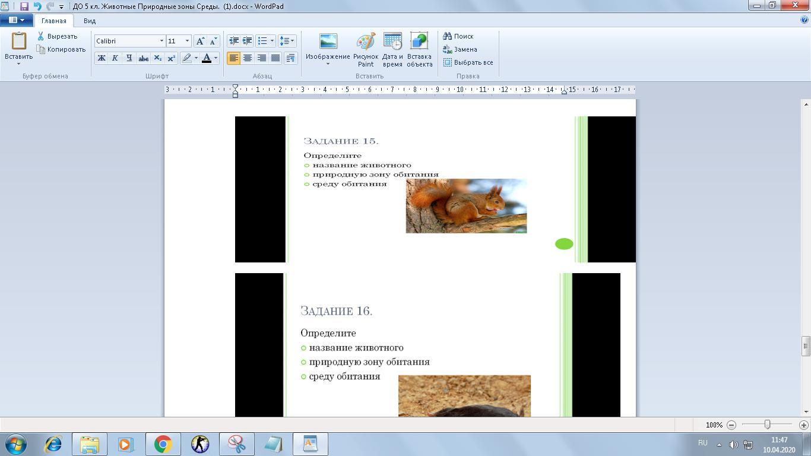Toggle bold formatting
The height and width of the screenshot is (456, 811).
click(101, 58)
